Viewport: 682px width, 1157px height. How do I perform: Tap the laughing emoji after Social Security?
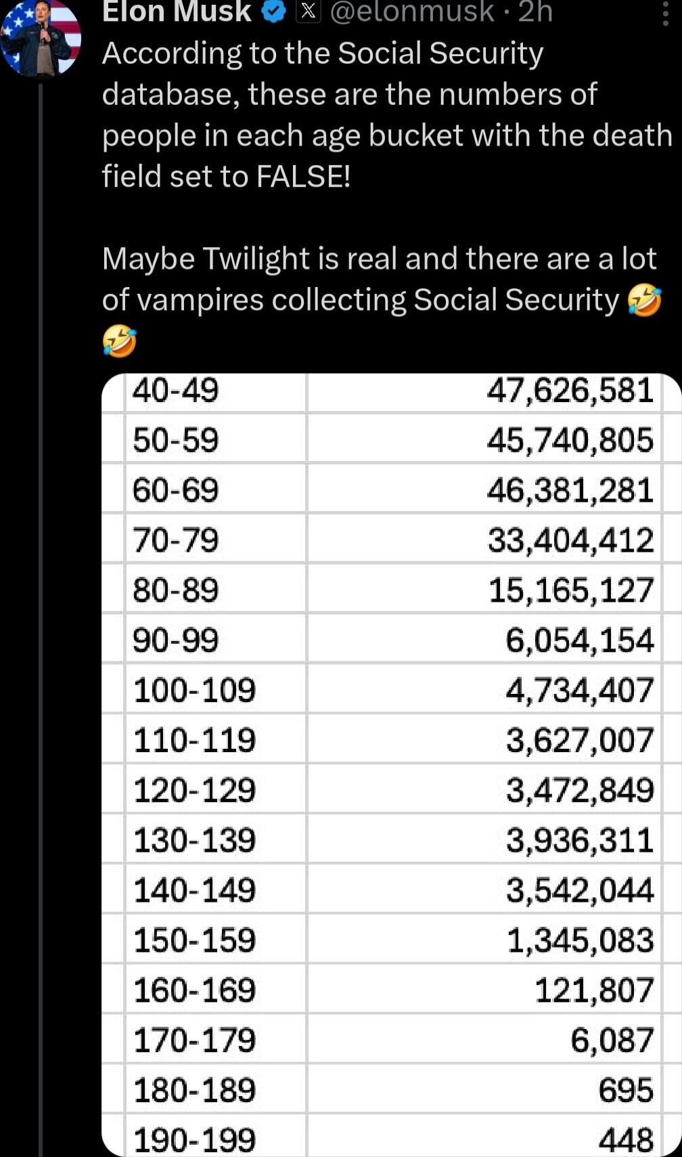pos(644,301)
